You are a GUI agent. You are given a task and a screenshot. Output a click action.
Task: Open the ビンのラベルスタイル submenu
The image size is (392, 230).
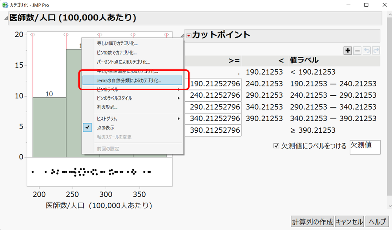[133, 98]
